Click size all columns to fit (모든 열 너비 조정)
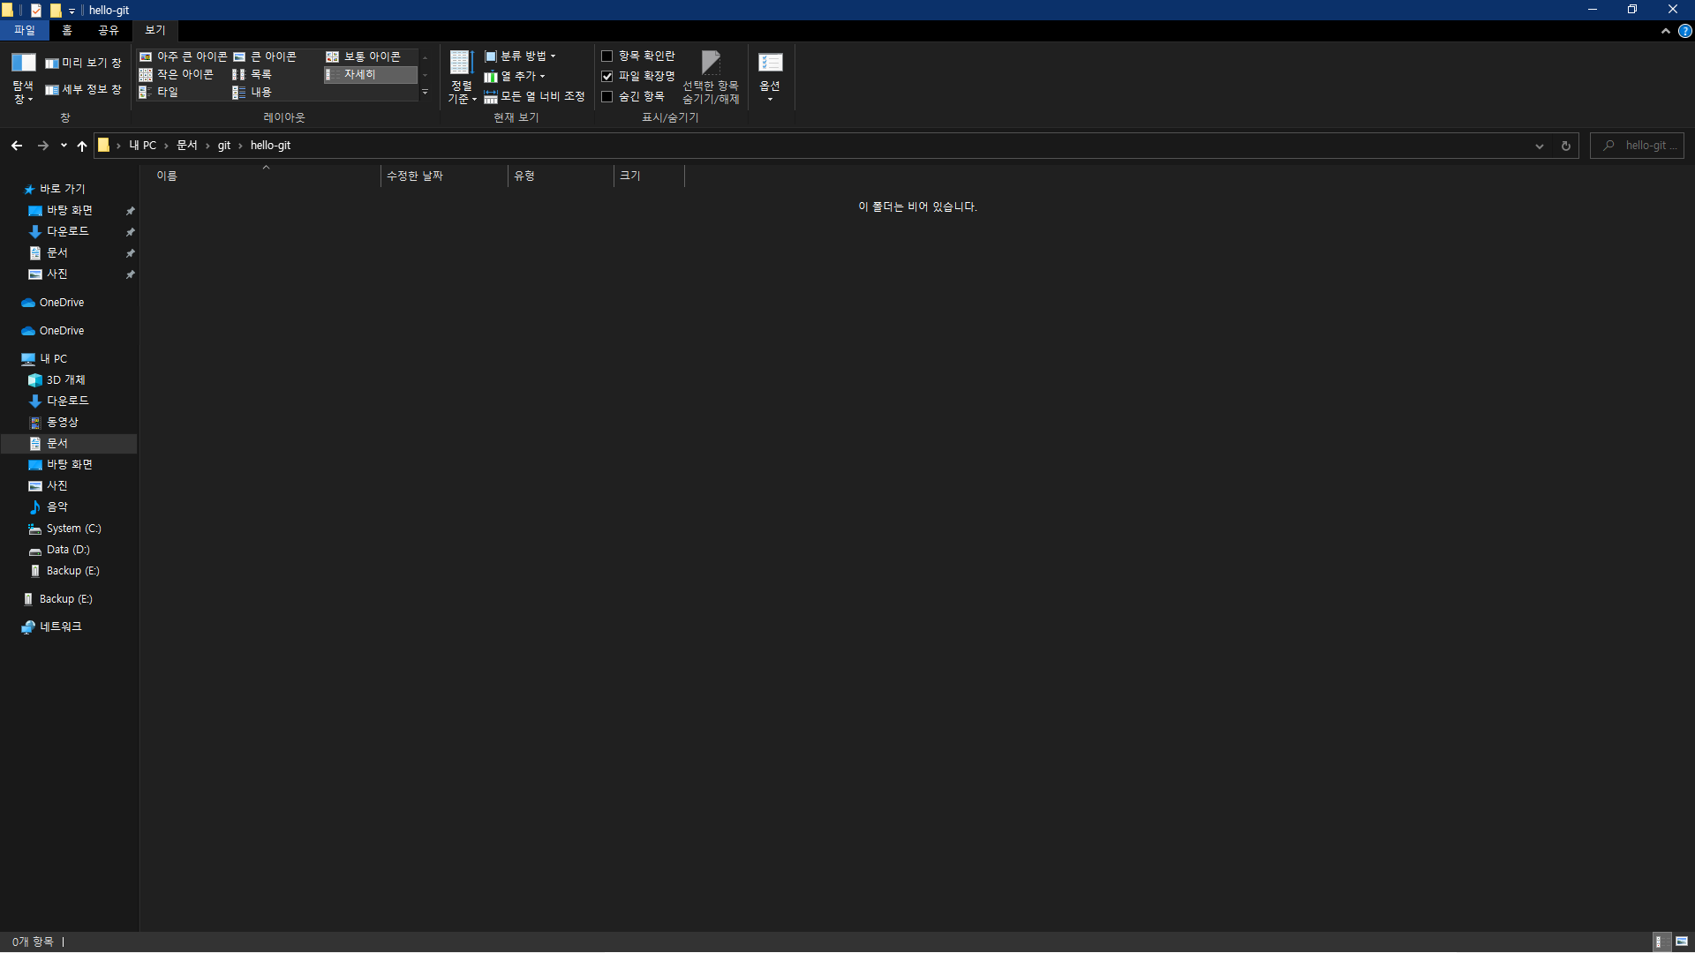The width and height of the screenshot is (1695, 953). [x=535, y=96]
